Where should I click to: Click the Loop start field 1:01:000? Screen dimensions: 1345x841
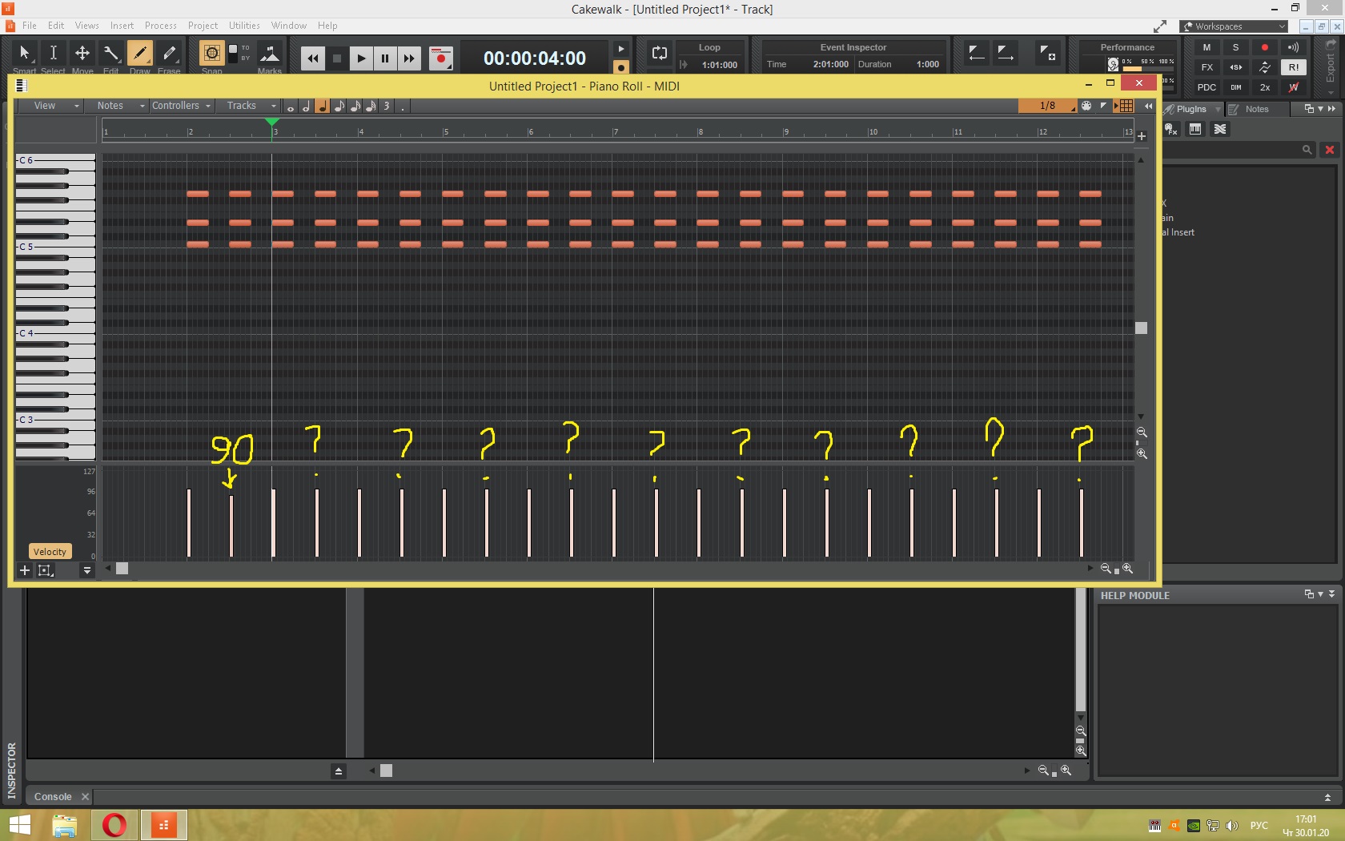pyautogui.click(x=719, y=65)
